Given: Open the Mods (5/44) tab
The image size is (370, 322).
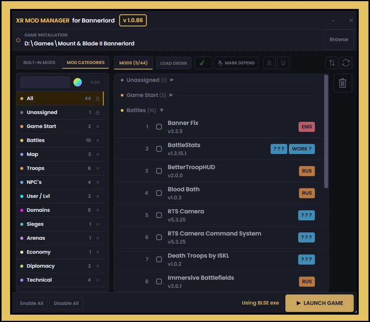Looking at the screenshot, I should pos(133,63).
